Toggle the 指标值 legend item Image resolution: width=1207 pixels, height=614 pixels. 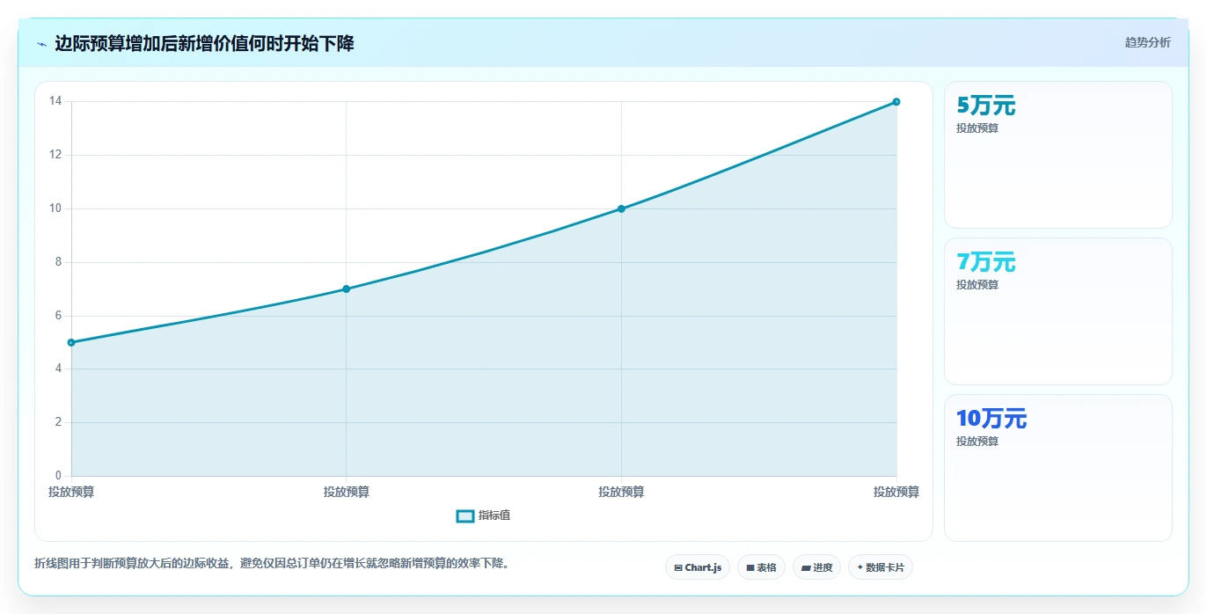483,515
